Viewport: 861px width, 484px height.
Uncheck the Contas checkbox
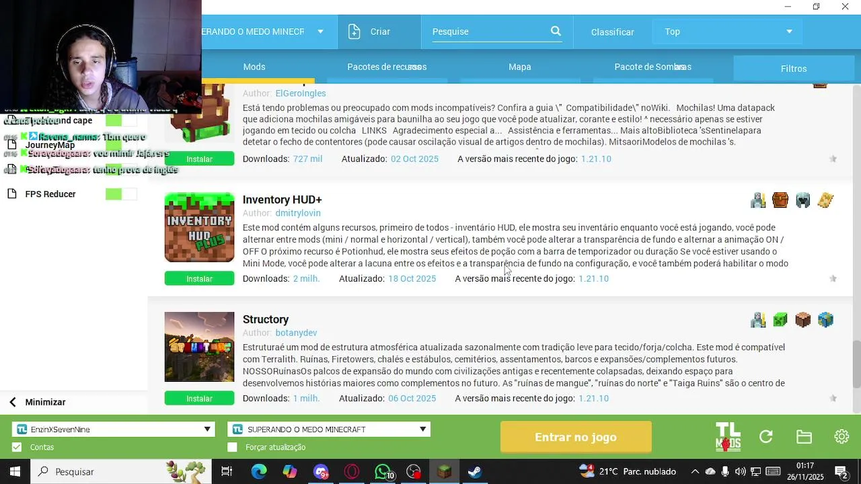(x=17, y=447)
